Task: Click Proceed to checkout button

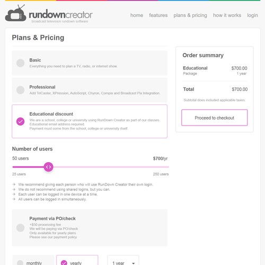Action: click(x=215, y=118)
